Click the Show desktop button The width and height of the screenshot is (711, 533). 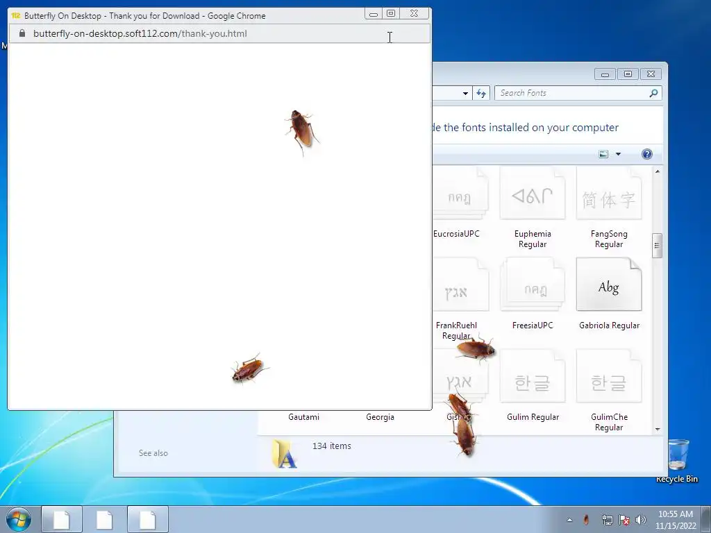pyautogui.click(x=707, y=519)
